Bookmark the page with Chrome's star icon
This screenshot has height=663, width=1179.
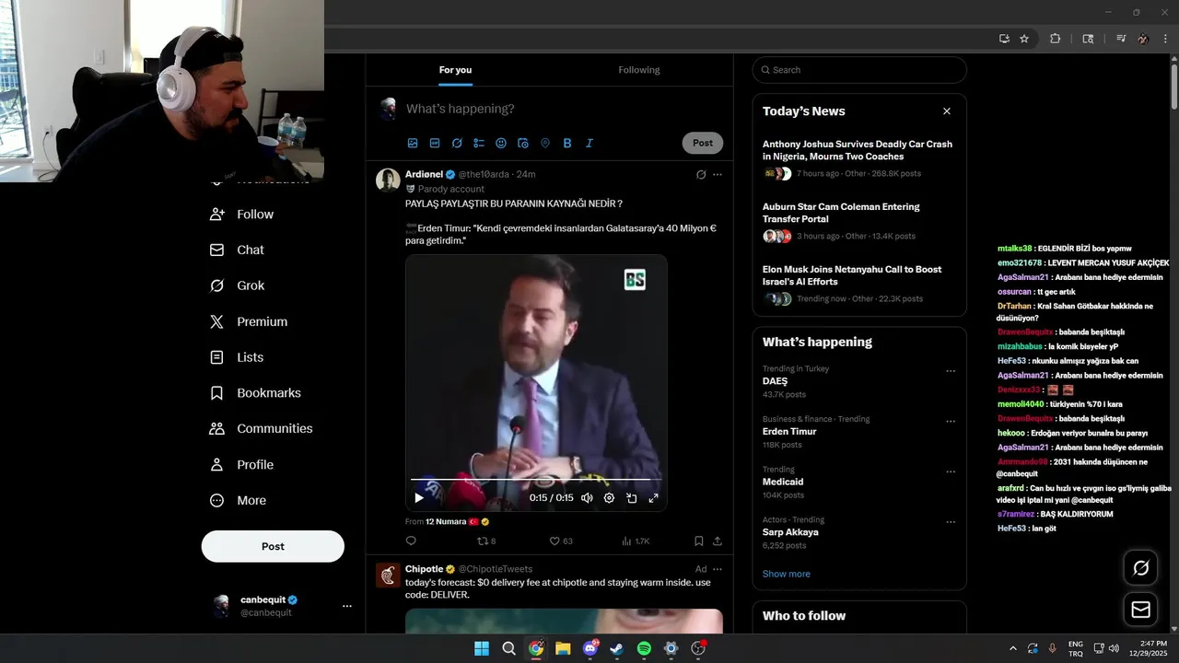[1024, 39]
